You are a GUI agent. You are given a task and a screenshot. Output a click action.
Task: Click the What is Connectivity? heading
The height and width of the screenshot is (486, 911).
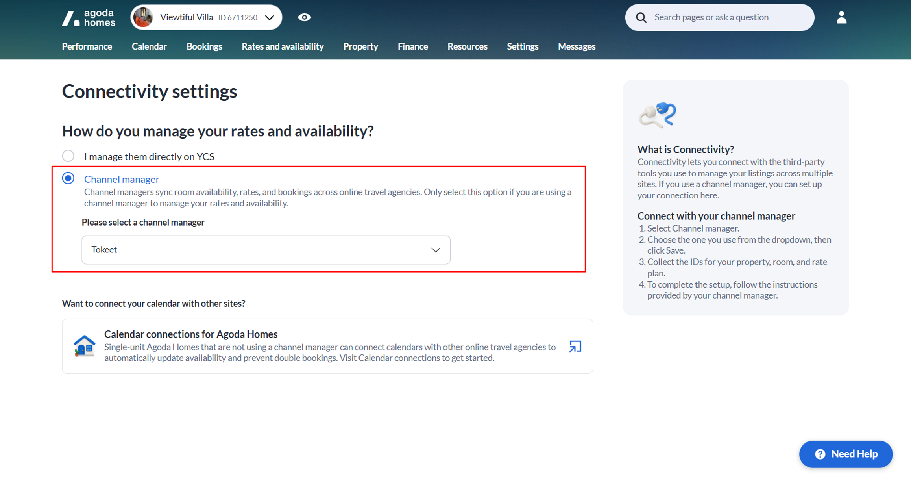[x=686, y=150]
